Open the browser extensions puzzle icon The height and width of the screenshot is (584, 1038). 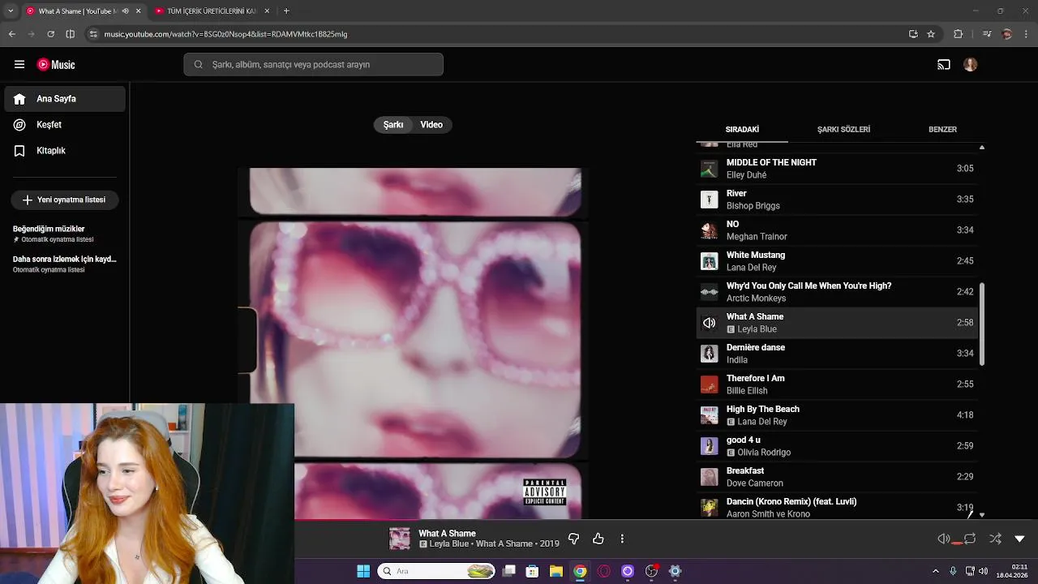[959, 34]
